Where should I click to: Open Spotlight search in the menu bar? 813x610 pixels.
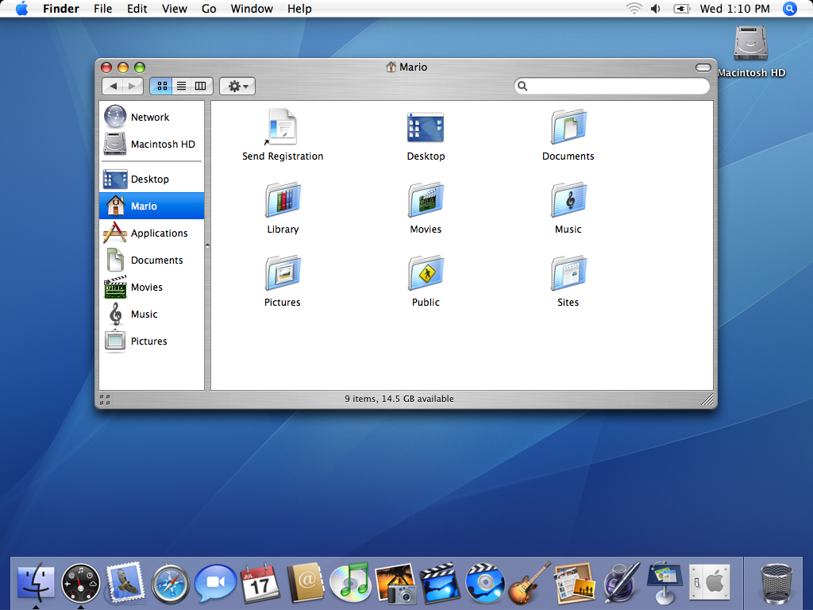pyautogui.click(x=790, y=9)
